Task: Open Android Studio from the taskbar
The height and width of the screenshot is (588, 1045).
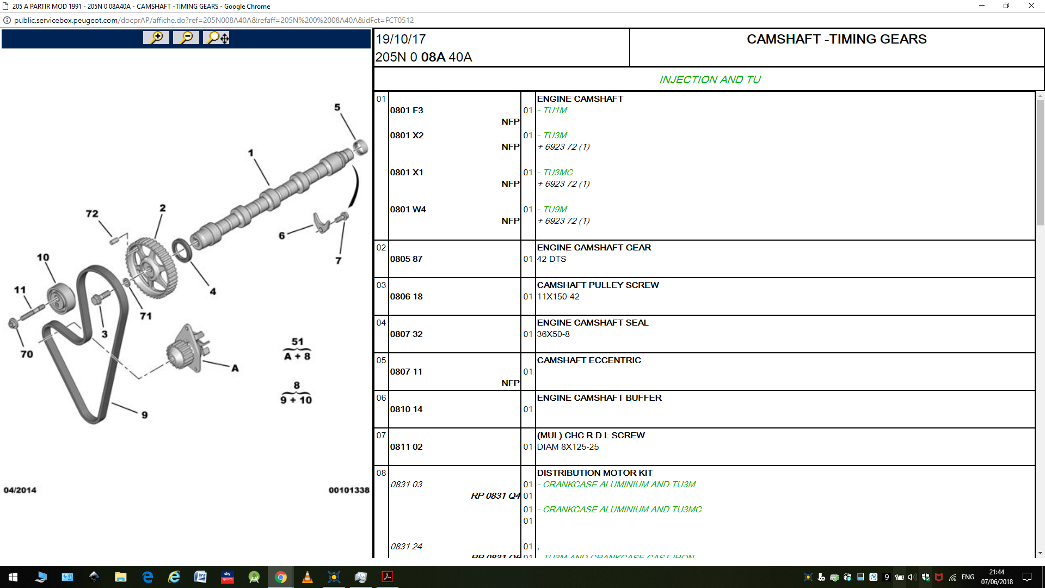Action: point(254,577)
